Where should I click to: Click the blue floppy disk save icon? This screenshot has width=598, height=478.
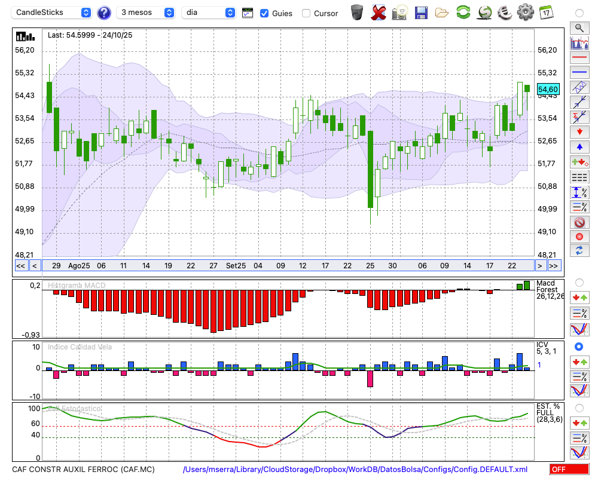pyautogui.click(x=421, y=12)
